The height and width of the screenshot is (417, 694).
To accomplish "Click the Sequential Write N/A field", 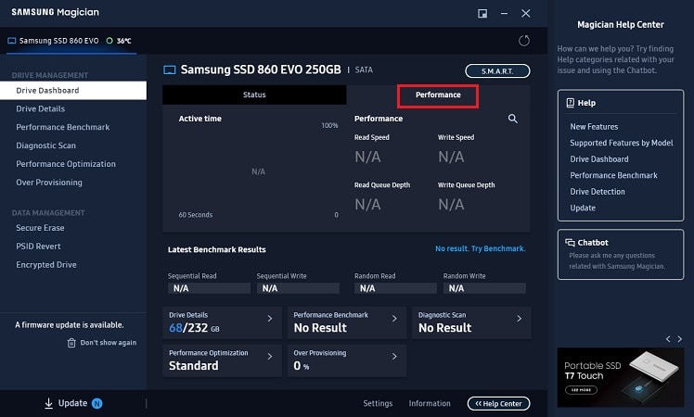I will tap(298, 288).
